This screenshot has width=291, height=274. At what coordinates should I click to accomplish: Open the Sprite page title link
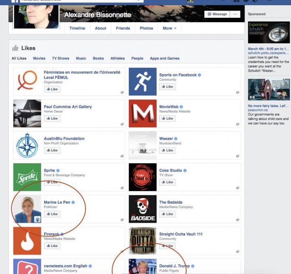49,171
